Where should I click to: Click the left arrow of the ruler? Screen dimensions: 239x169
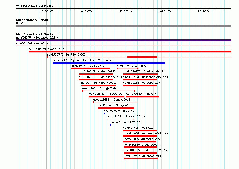[17, 8]
